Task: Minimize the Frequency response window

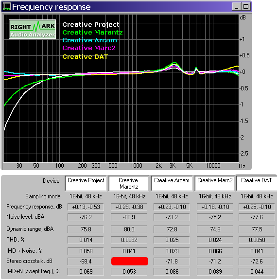Action: click(237, 7)
